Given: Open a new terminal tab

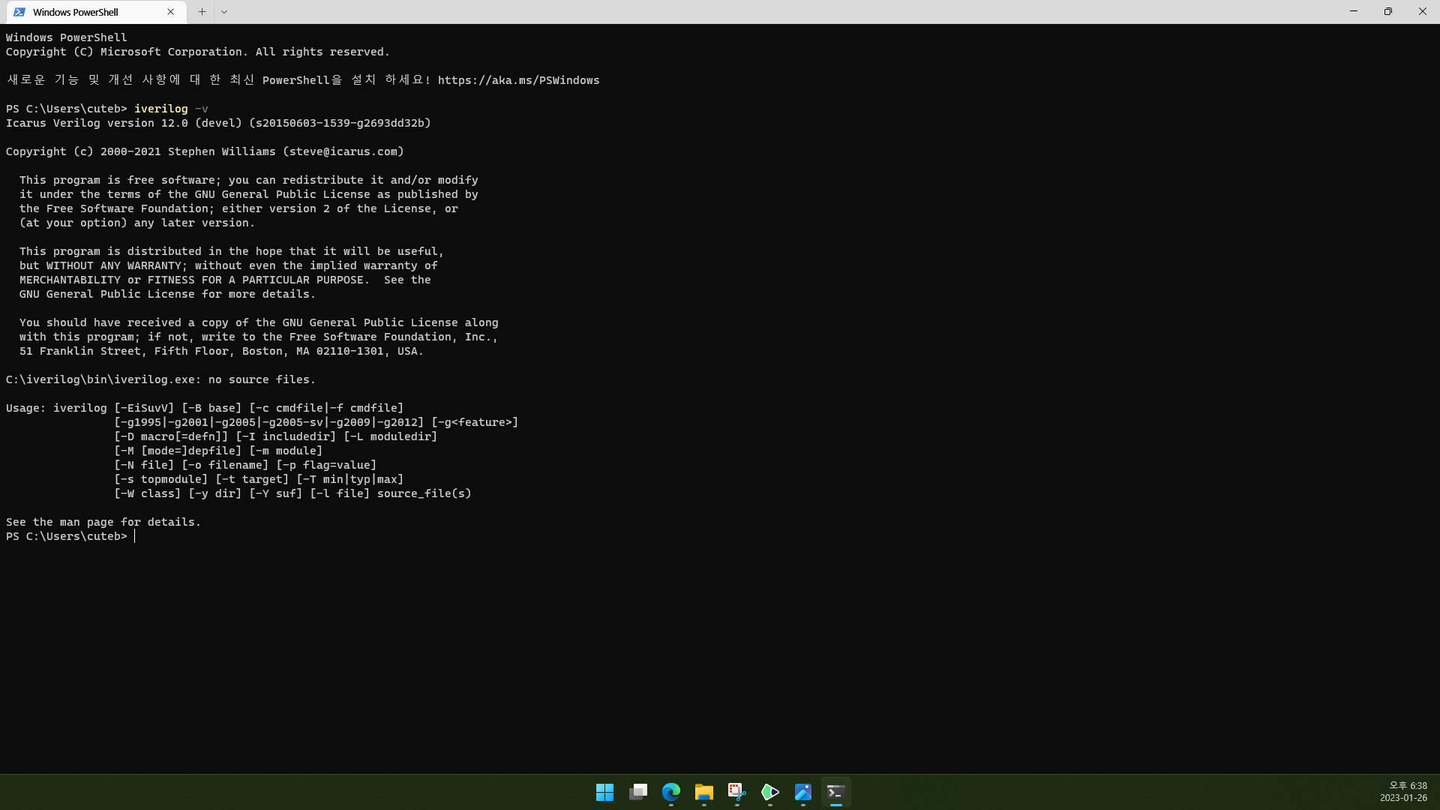Looking at the screenshot, I should (x=202, y=12).
